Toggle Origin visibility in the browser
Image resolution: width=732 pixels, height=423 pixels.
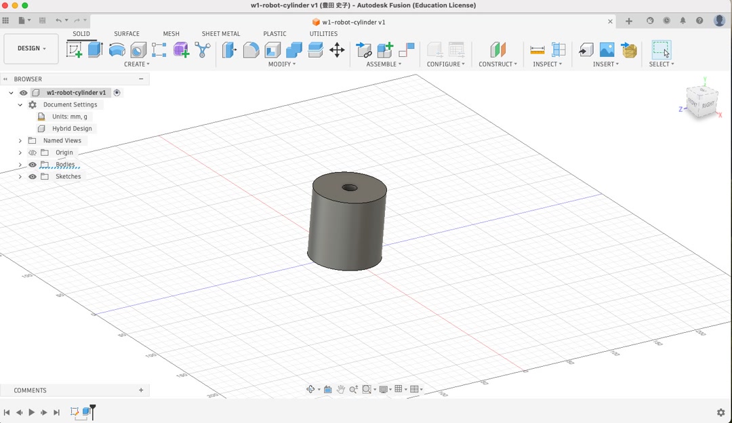tap(32, 153)
